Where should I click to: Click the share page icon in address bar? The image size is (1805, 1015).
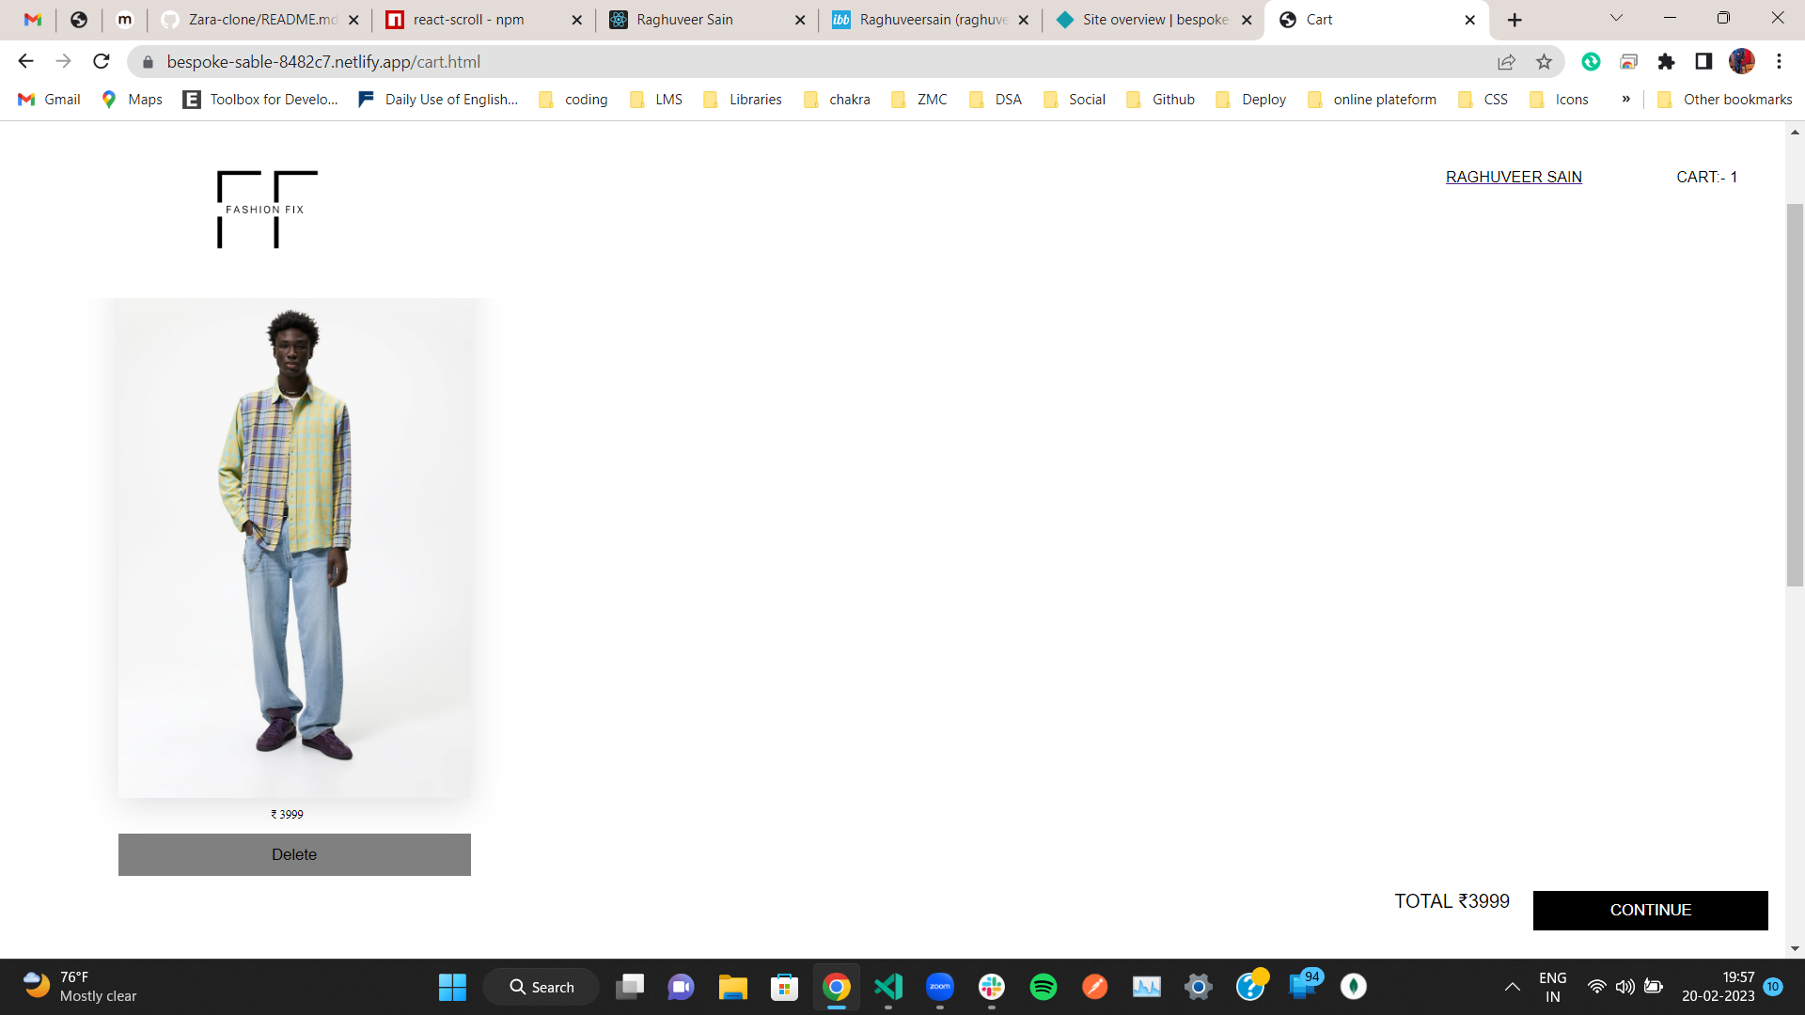[1506, 61]
